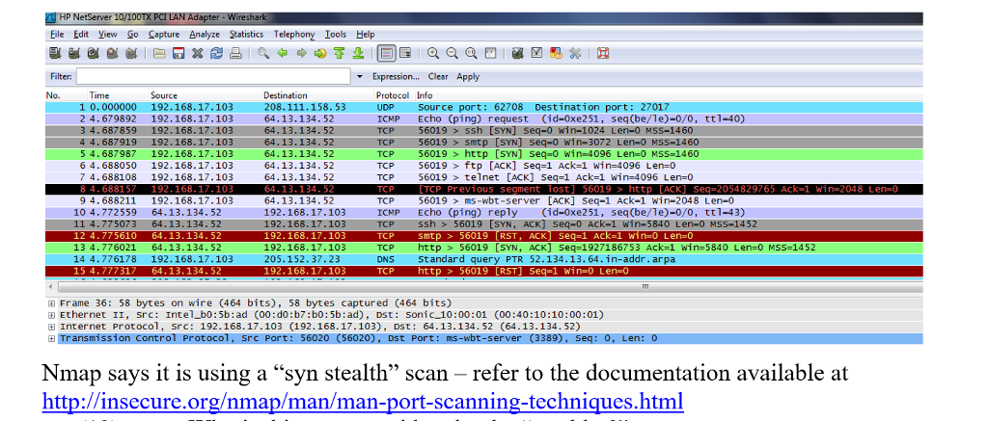Open the File menu
Screen dimensions: 988x421
pyautogui.click(x=57, y=35)
